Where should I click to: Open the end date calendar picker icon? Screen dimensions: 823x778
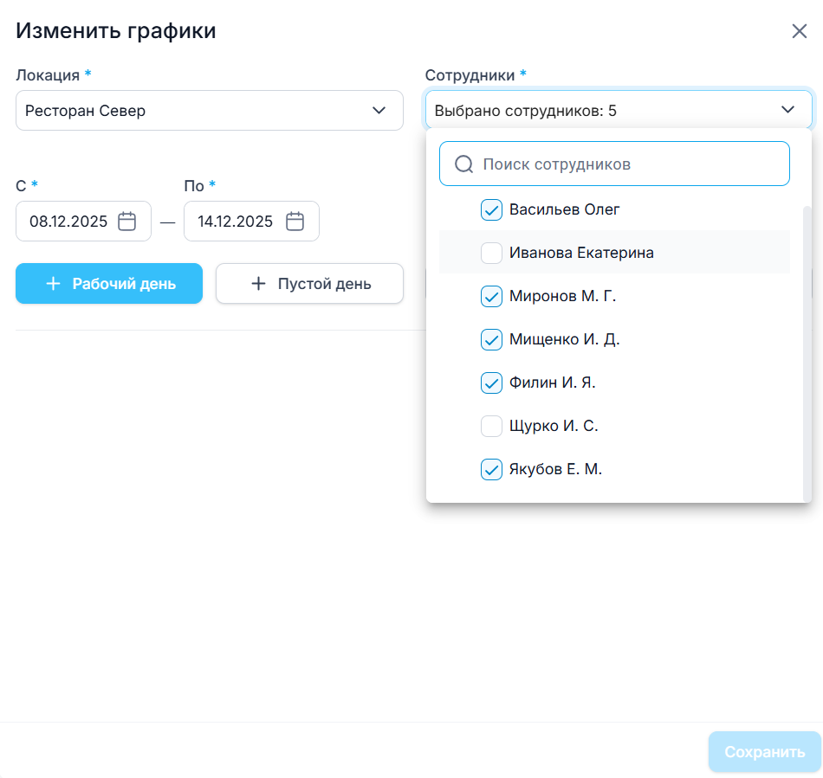295,222
